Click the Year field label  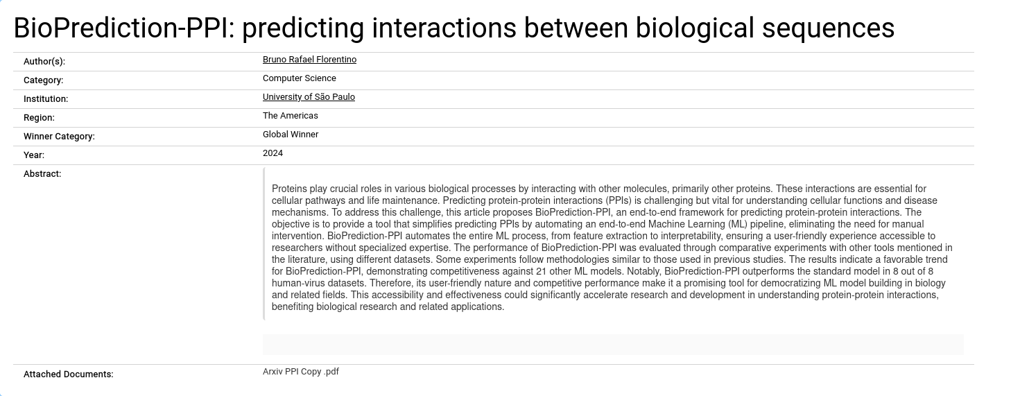pyautogui.click(x=34, y=155)
